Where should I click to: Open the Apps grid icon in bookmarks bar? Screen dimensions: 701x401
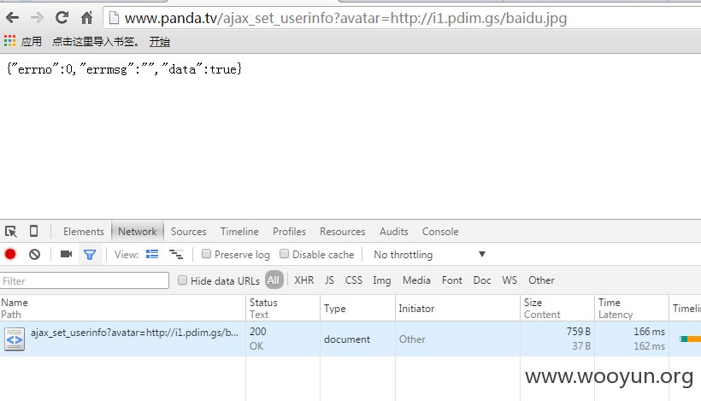pos(10,41)
